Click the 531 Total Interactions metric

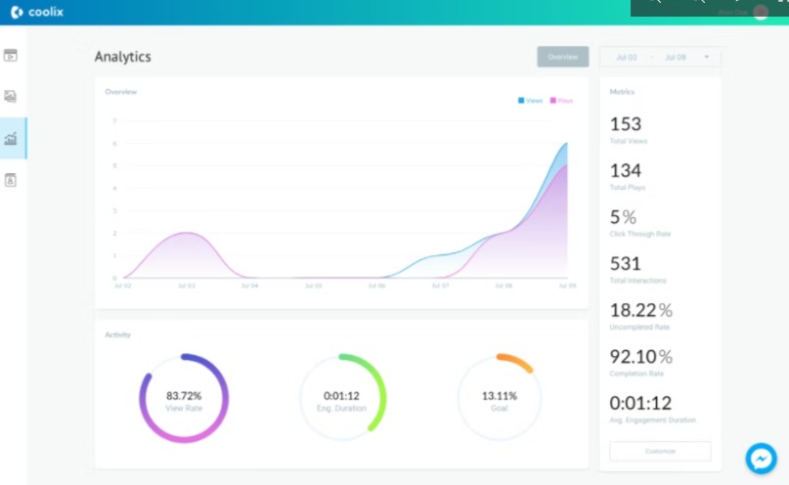[637, 269]
